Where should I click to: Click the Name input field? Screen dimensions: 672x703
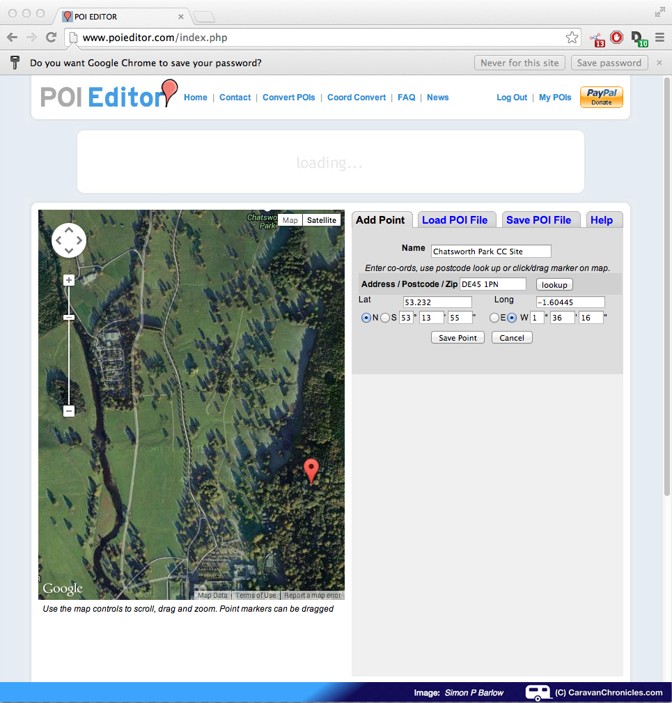491,252
